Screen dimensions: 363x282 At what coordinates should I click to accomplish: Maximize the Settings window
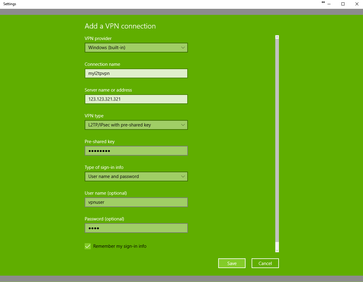coord(343,4)
